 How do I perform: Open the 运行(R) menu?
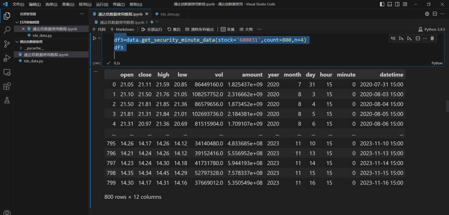coord(102,4)
